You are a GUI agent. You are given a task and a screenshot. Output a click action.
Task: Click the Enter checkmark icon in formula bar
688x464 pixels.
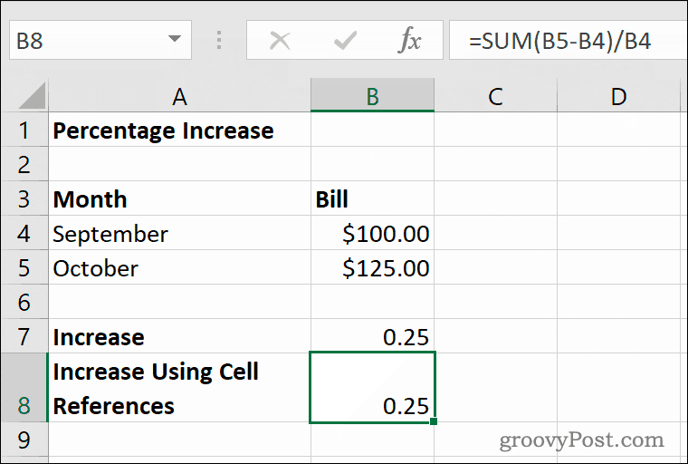coord(345,42)
